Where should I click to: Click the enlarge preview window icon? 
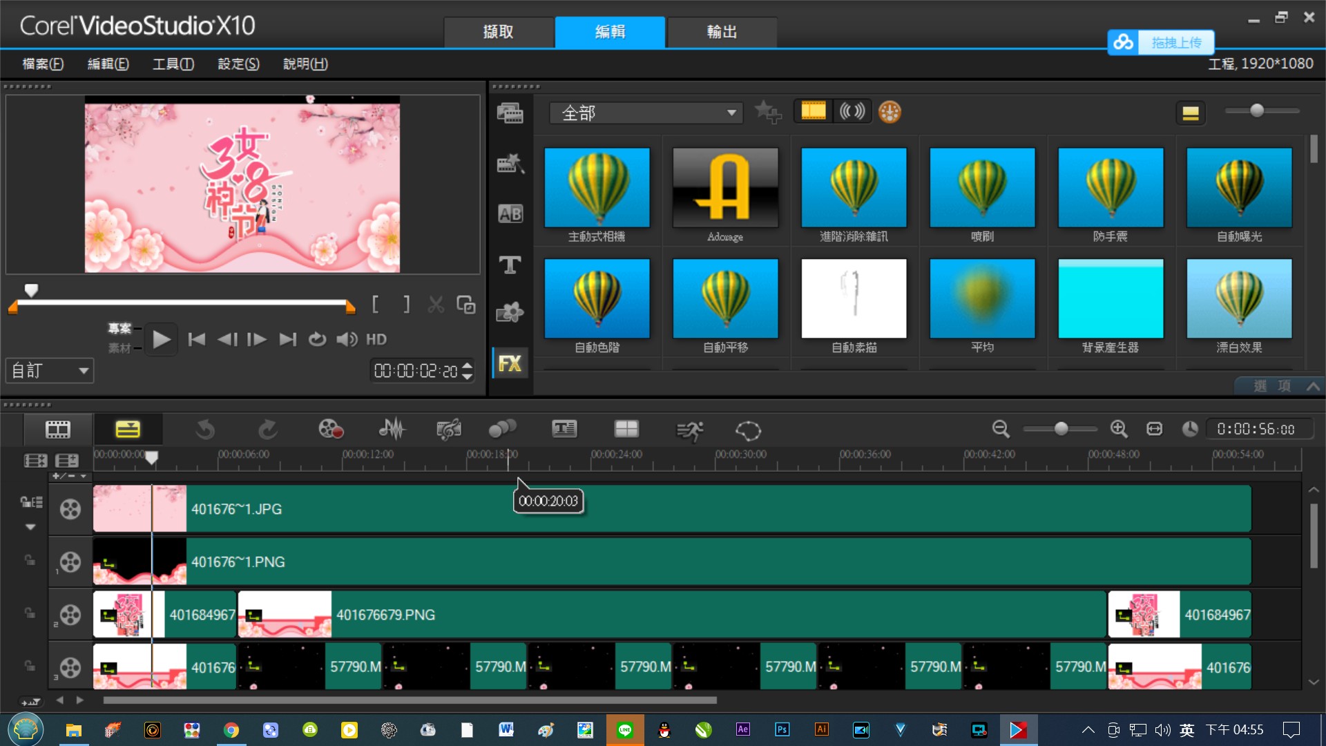coord(466,304)
